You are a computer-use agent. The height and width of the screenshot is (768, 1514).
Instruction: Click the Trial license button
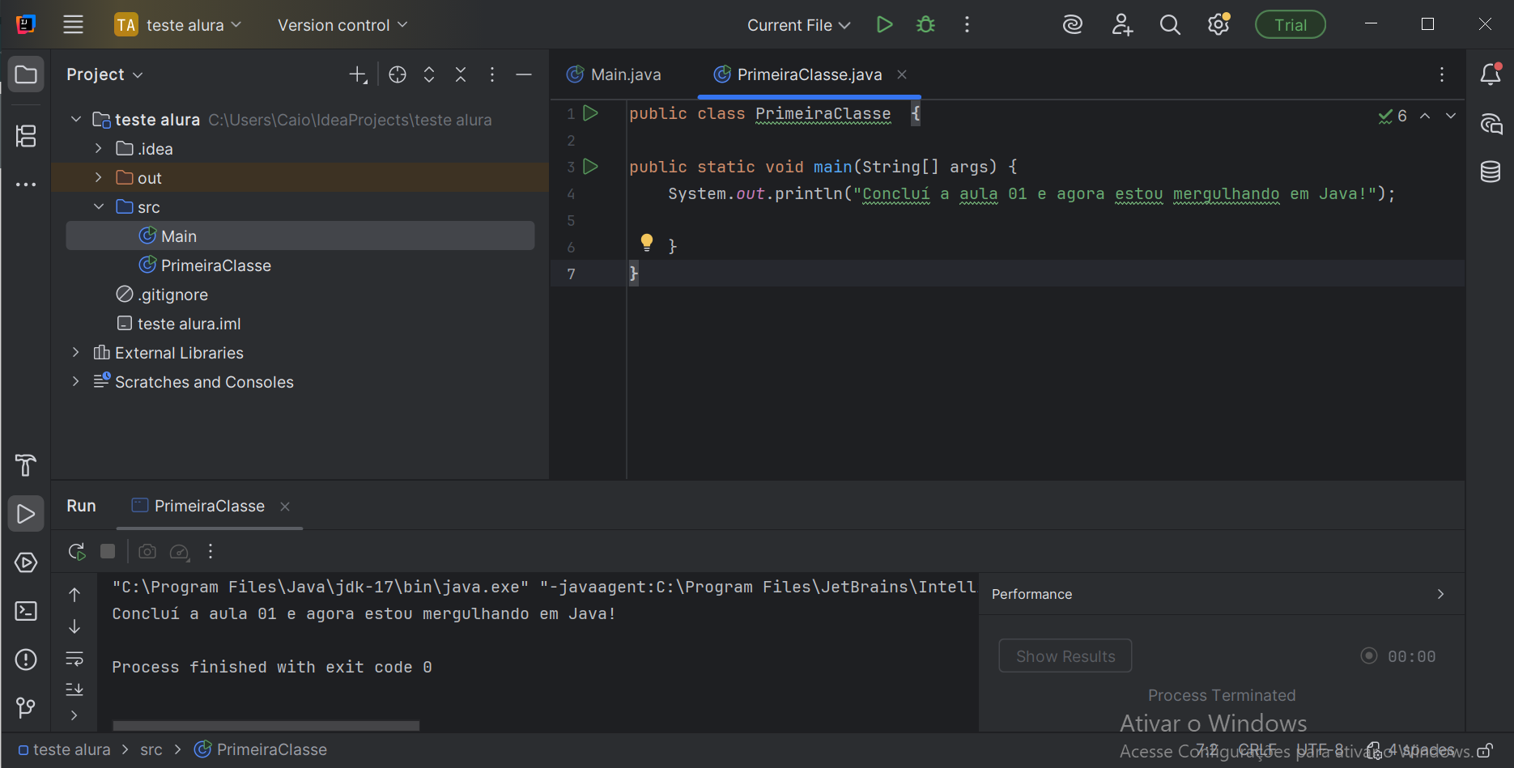(1290, 25)
